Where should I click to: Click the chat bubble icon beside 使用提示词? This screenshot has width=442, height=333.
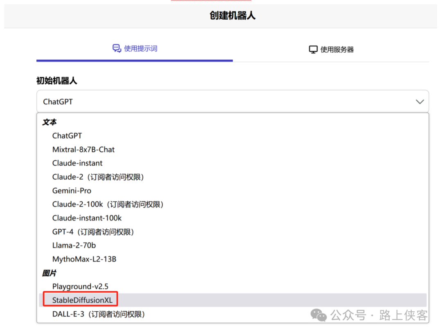pyautogui.click(x=117, y=48)
